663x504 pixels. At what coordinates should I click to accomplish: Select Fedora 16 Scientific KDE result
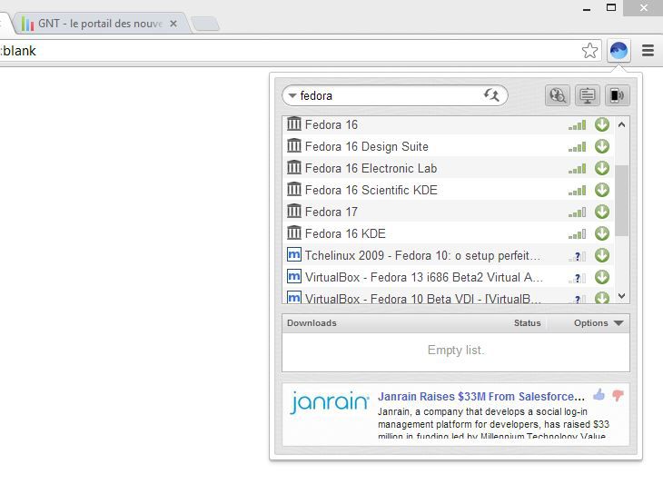(448, 190)
